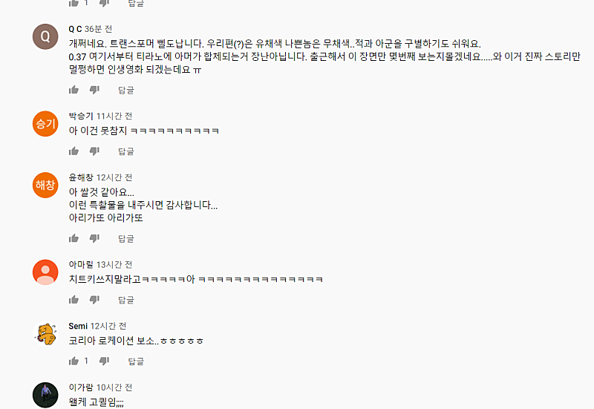Image resolution: width=594 pixels, height=409 pixels.
Task: Reply to Q C's comment via 답글
Action: [x=126, y=90]
